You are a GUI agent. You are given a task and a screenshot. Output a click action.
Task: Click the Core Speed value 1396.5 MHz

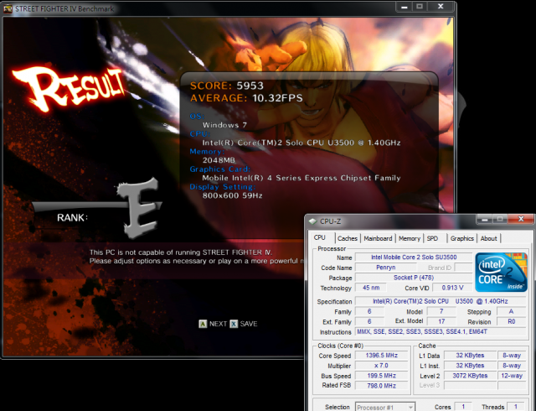tap(382, 356)
